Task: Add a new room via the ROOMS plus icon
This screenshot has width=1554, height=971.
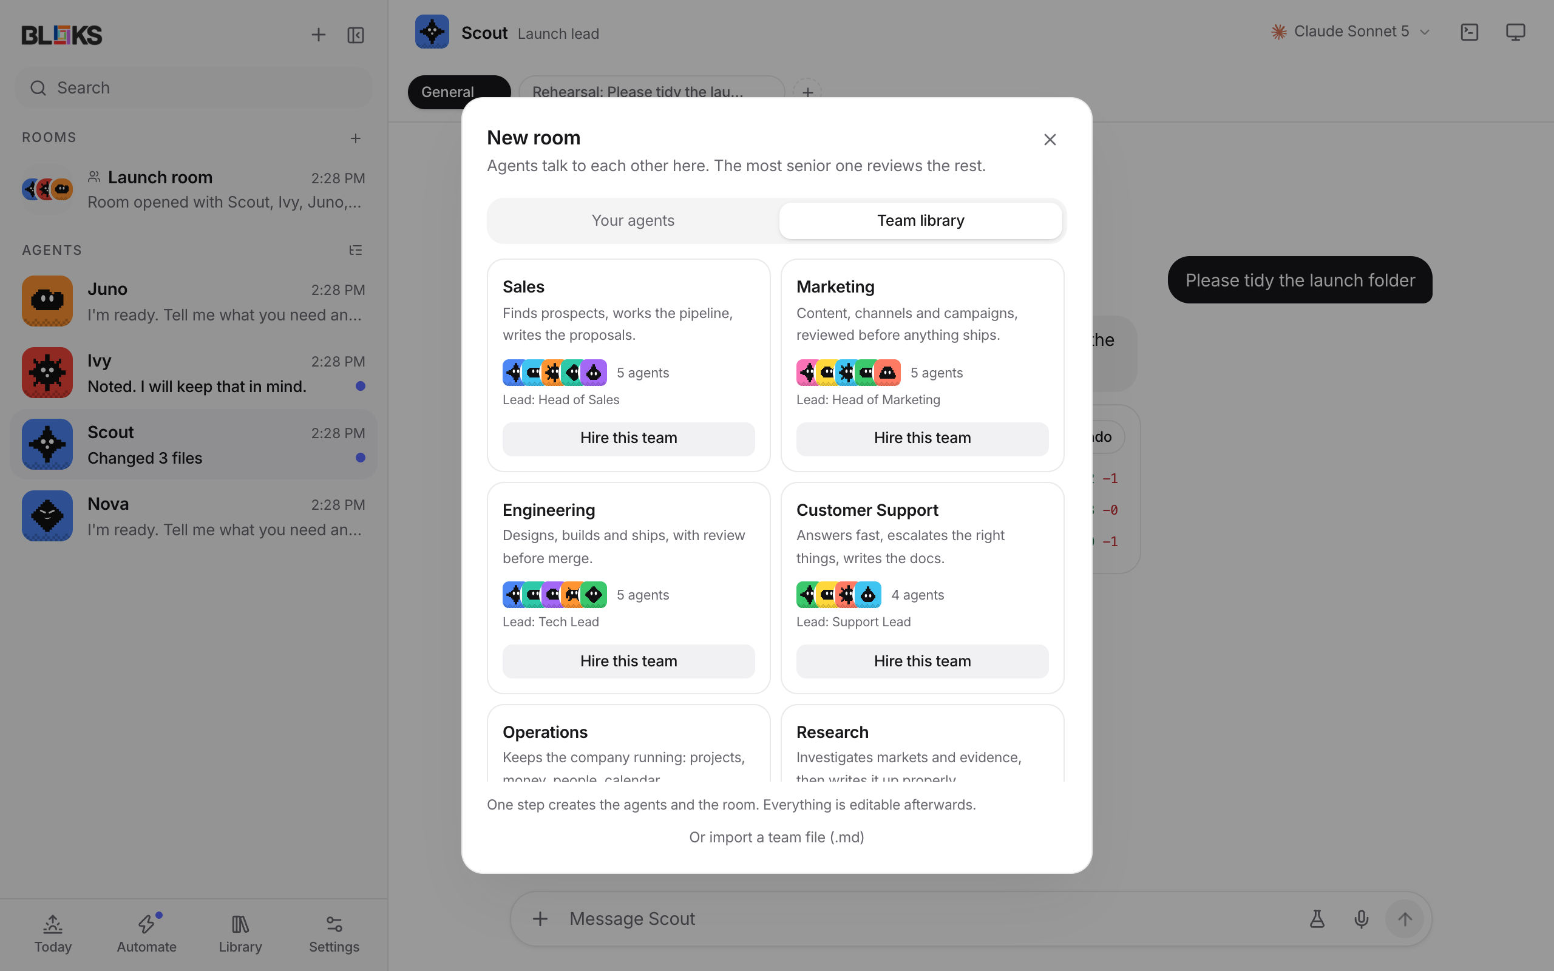Action: (x=356, y=138)
